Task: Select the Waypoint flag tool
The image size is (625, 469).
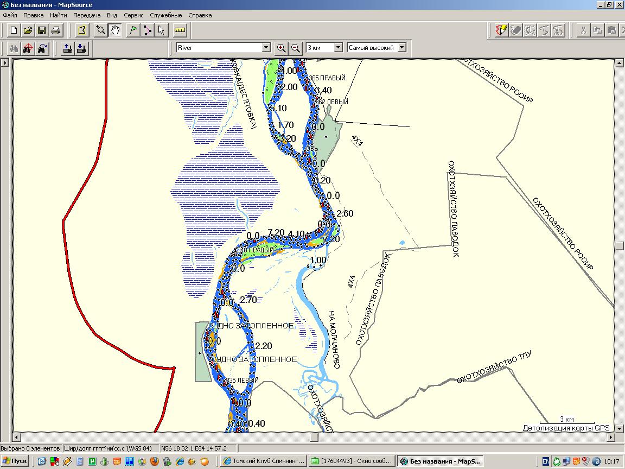Action: [x=132, y=30]
